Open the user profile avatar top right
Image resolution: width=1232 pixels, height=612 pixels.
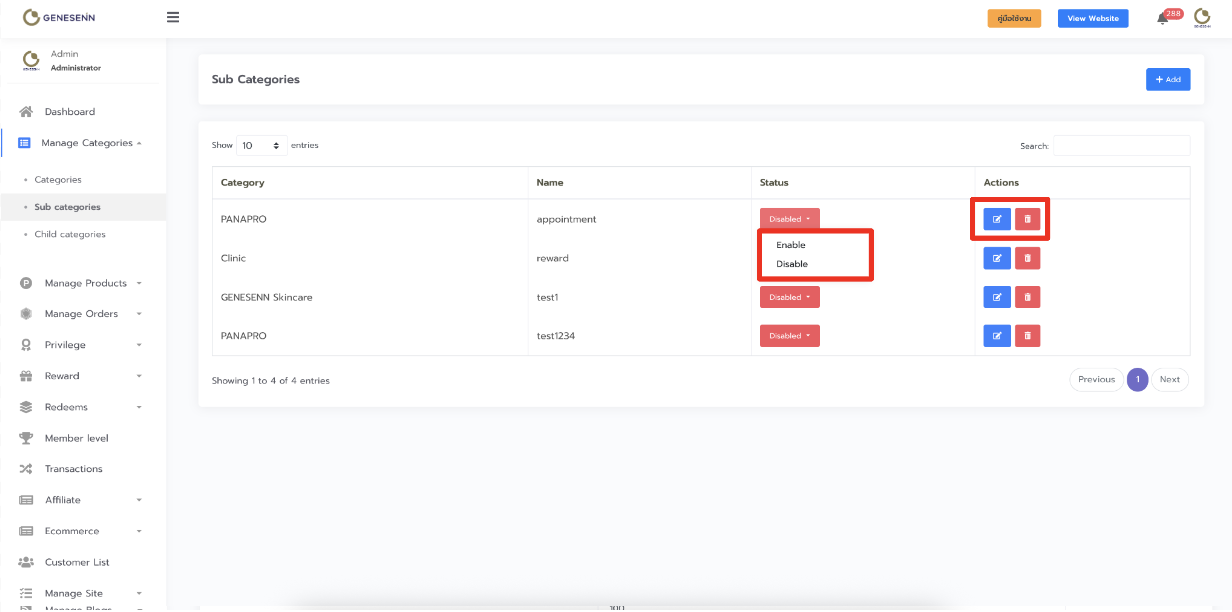coord(1202,18)
